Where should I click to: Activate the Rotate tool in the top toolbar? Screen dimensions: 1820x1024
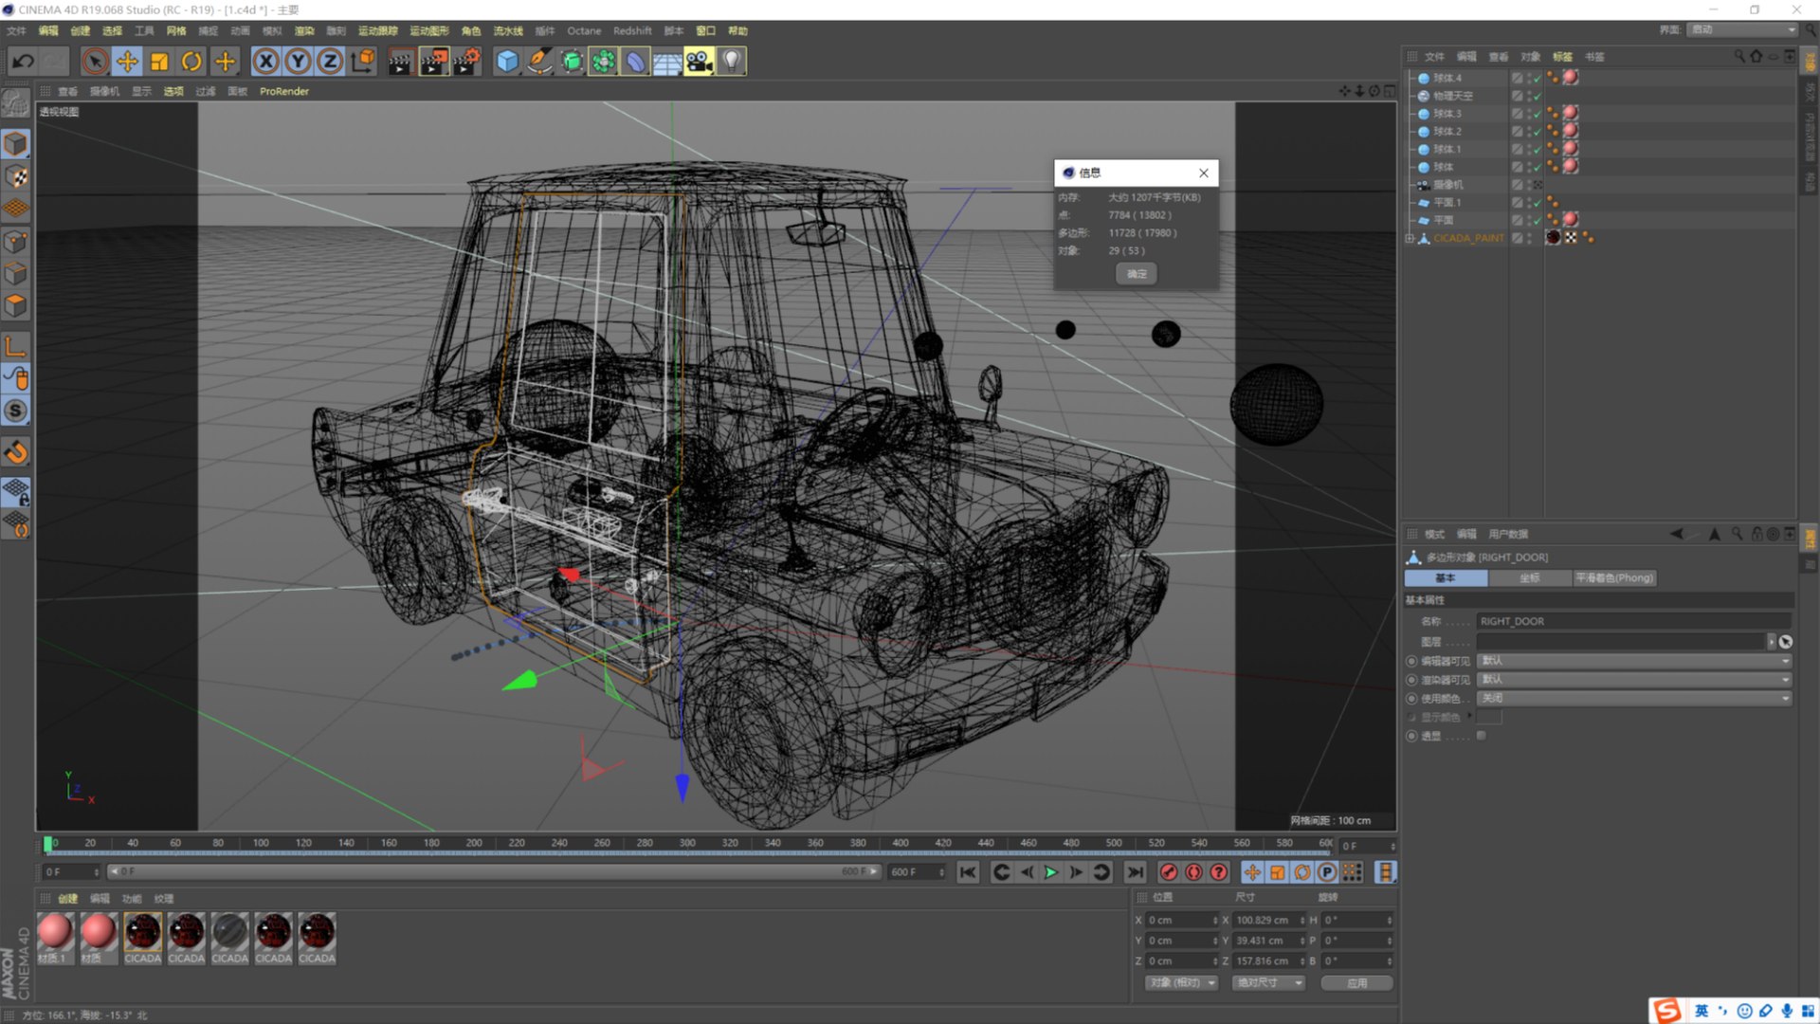coord(191,62)
